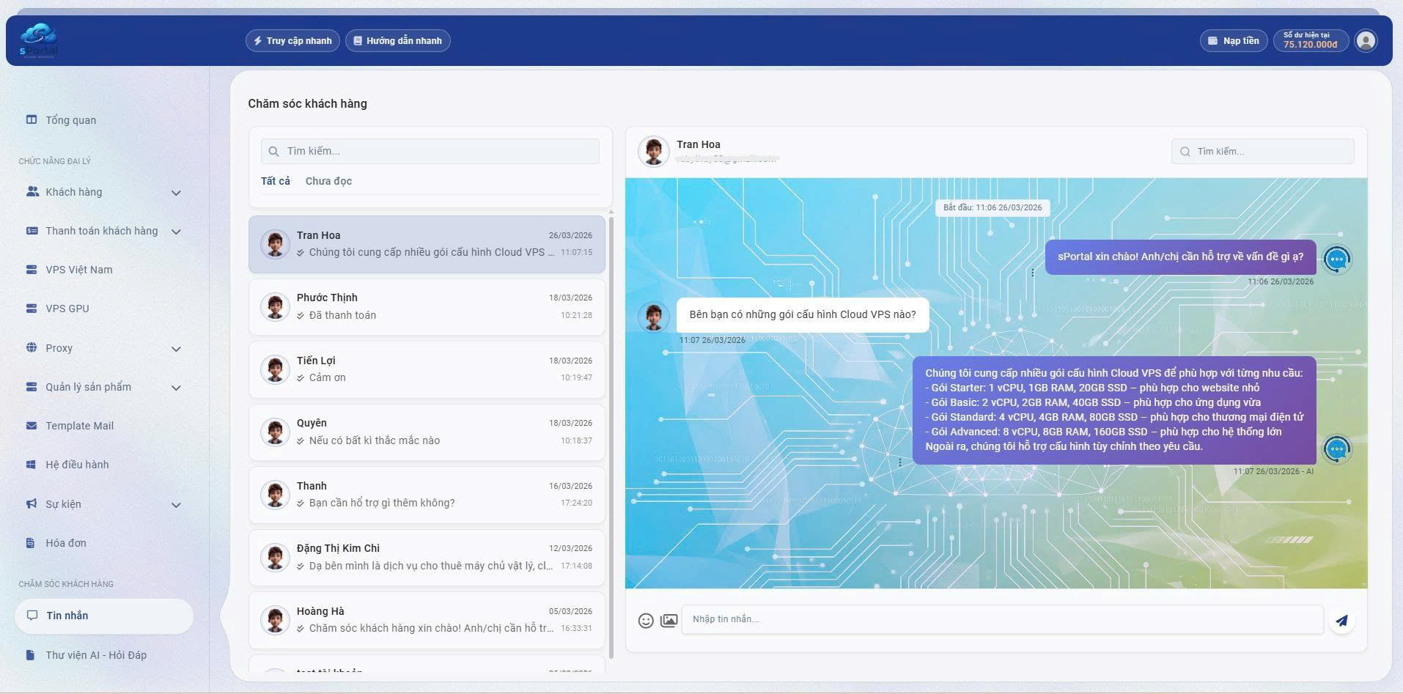This screenshot has width=1403, height=694.
Task: Click the Khách hàng people icon
Action: pos(32,191)
